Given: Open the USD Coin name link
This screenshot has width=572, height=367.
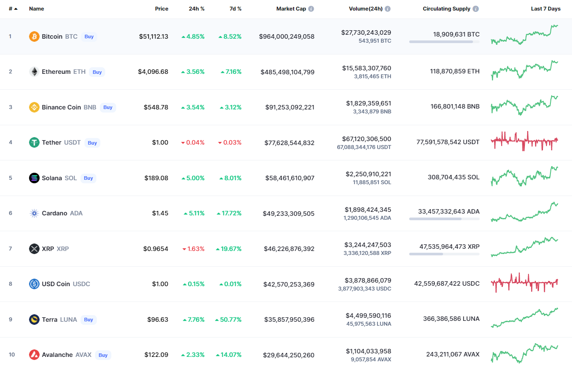Looking at the screenshot, I should (x=56, y=284).
